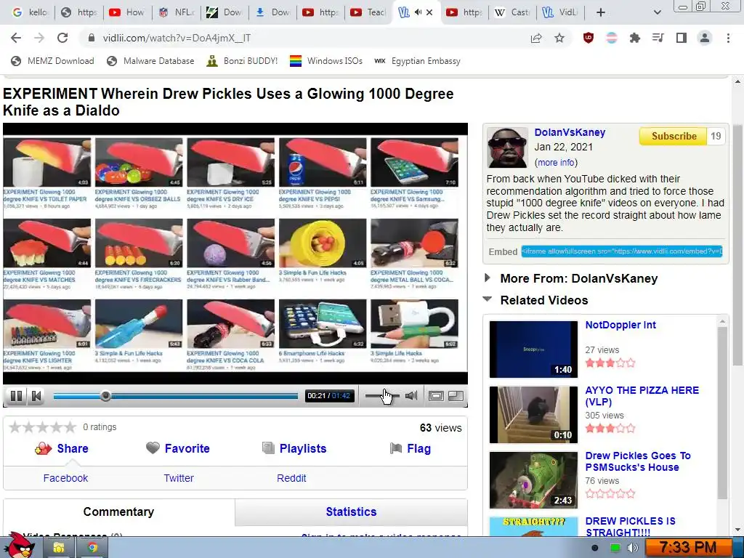
Task: Subscribe to DolanVsKaney channel
Action: 674,136
